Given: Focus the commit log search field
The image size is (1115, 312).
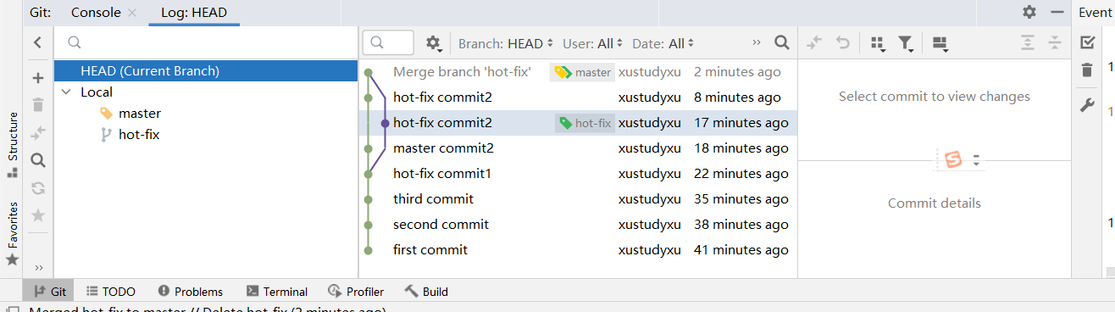Looking at the screenshot, I should click(x=388, y=42).
